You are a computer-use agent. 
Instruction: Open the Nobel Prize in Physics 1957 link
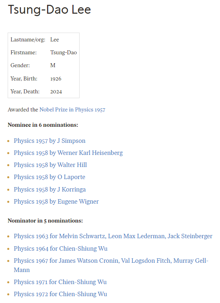coord(72,109)
